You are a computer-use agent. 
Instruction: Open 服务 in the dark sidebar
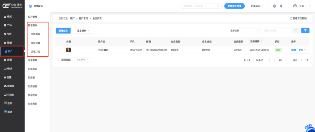pos(8,112)
